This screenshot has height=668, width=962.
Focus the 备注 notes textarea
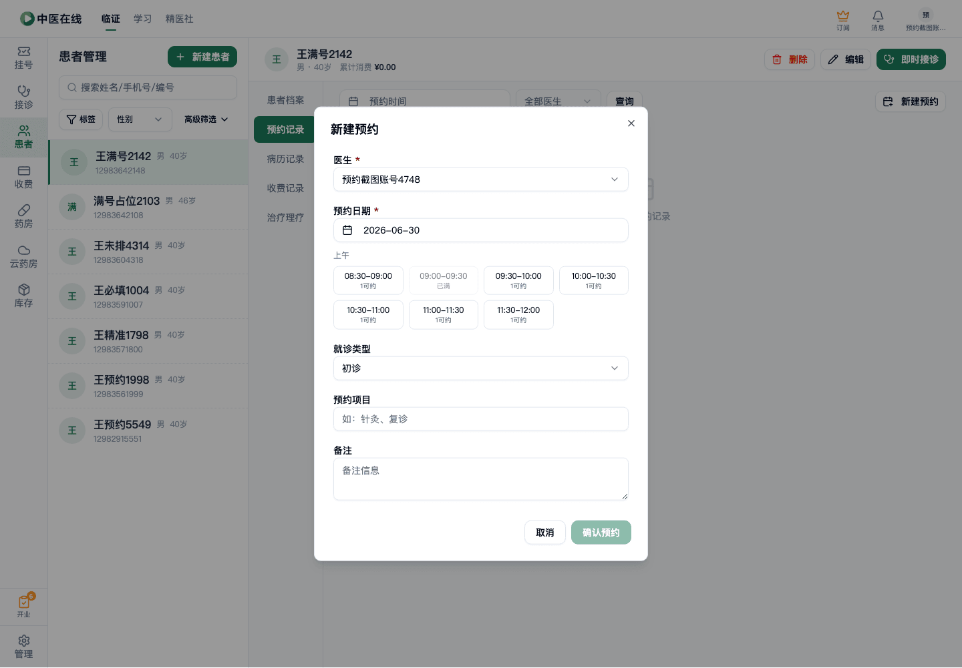coord(481,479)
